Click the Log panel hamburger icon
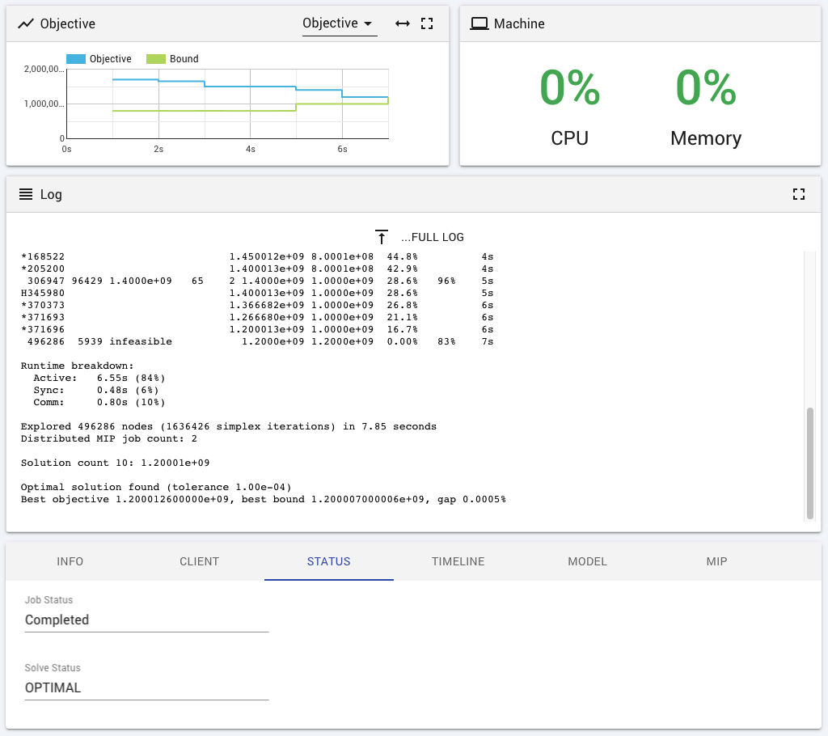This screenshot has height=736, width=828. click(x=24, y=194)
